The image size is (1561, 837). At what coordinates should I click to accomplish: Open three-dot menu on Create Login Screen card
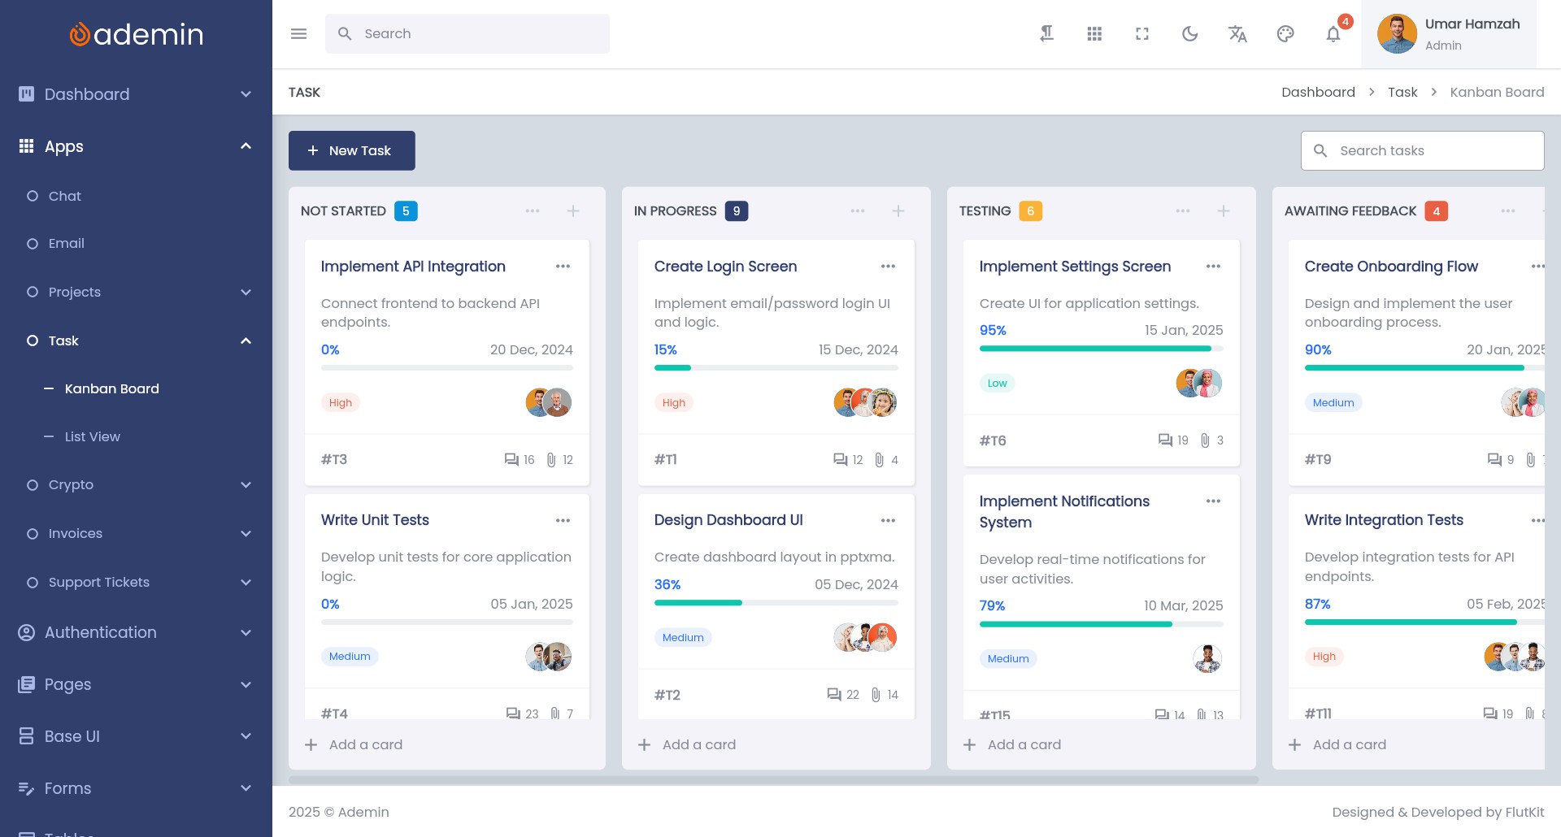(x=888, y=267)
